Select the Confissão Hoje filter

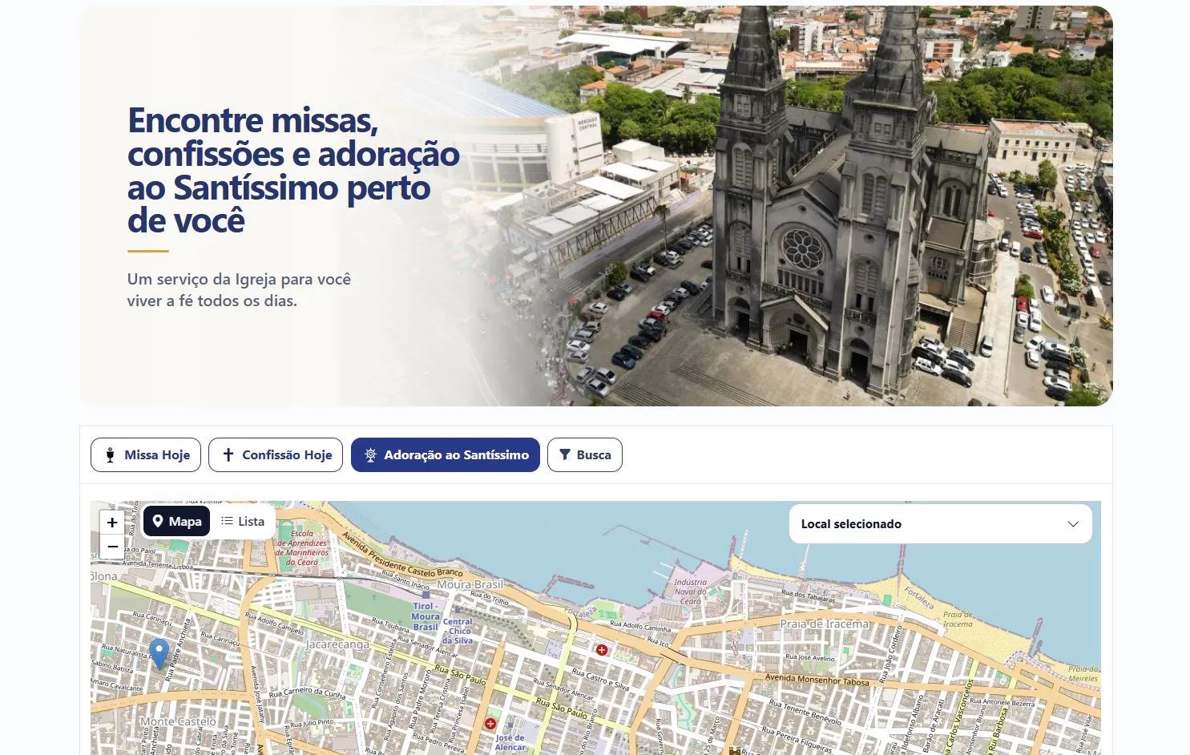tap(276, 454)
